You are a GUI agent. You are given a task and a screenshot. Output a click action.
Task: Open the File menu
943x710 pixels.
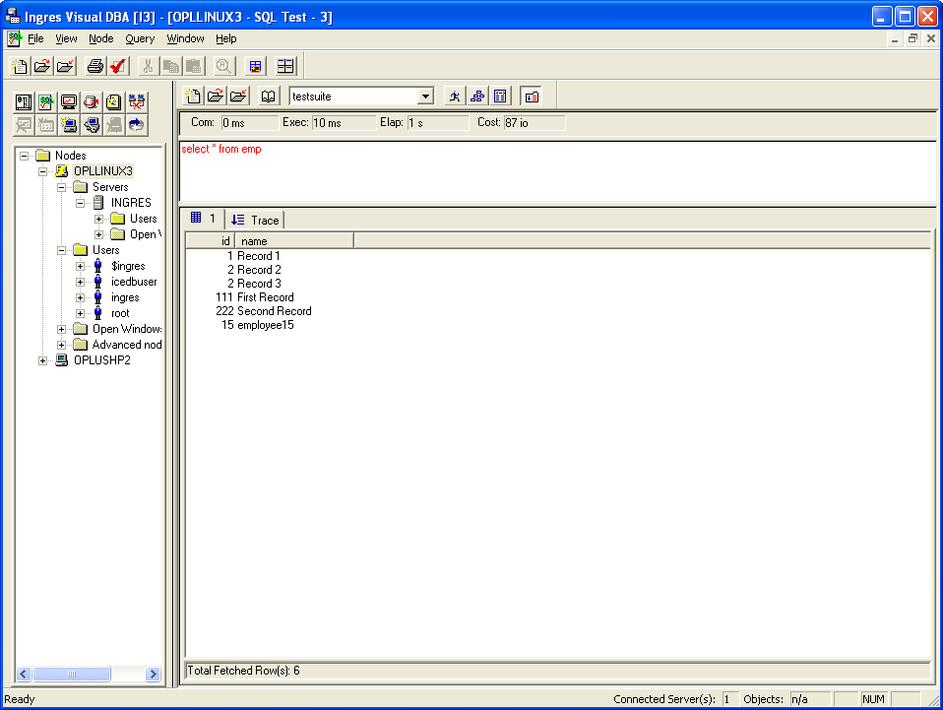tap(35, 38)
